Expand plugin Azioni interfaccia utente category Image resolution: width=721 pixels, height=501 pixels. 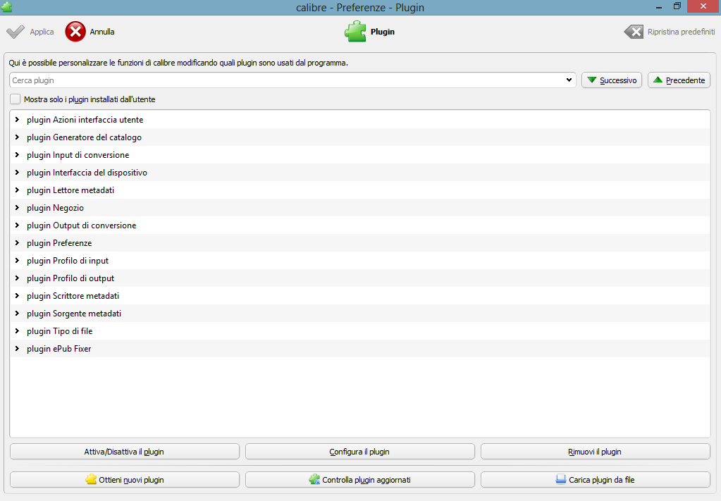coord(17,120)
